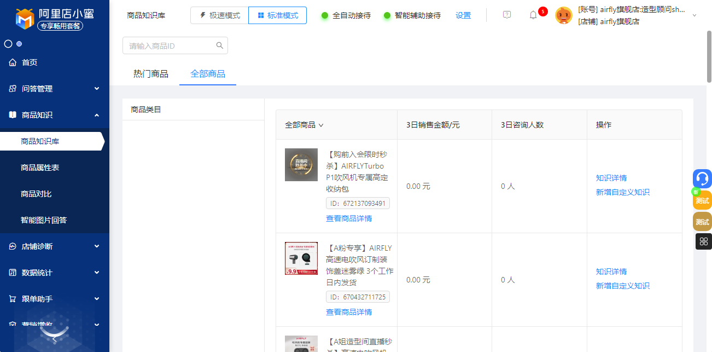Click 查看商品详情 for ID 672137093491

click(x=349, y=218)
